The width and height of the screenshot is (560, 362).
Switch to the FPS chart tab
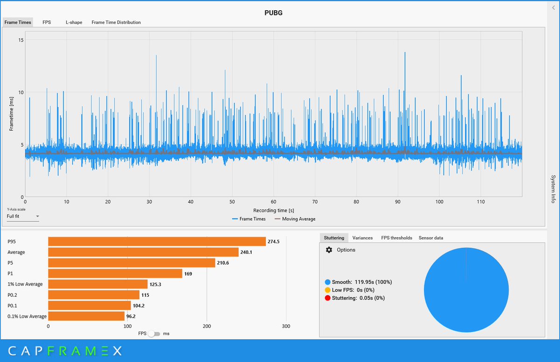coord(47,22)
